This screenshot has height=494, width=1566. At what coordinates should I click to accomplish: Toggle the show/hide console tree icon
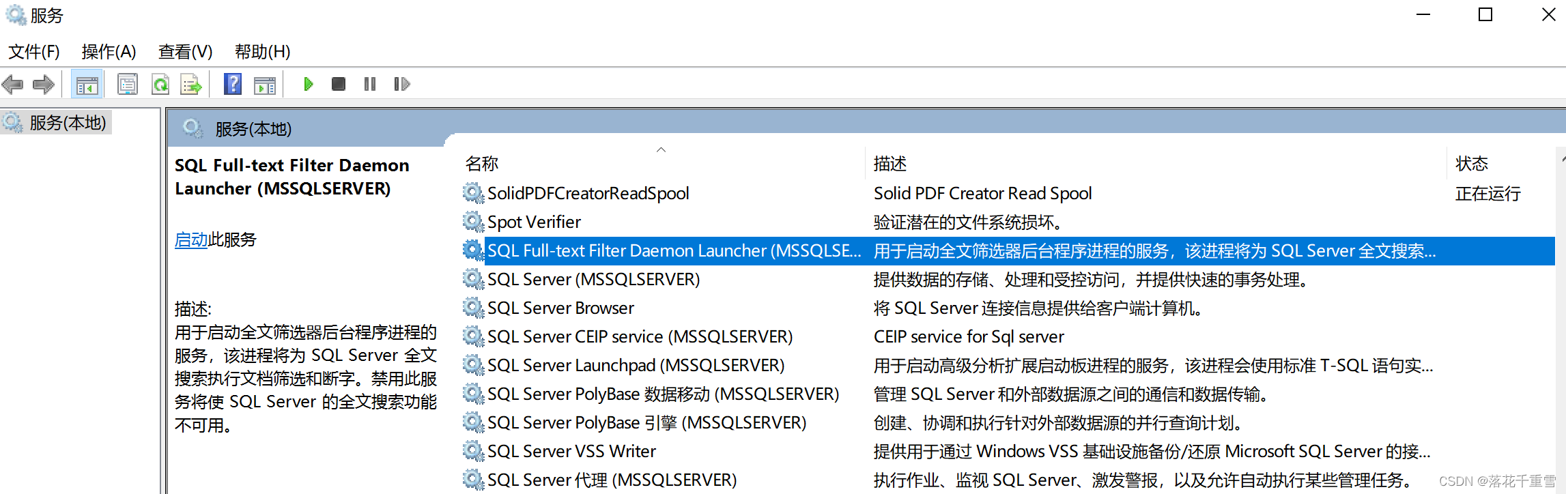click(x=87, y=85)
